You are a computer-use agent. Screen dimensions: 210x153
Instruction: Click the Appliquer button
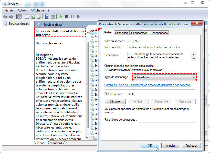pos(191,146)
